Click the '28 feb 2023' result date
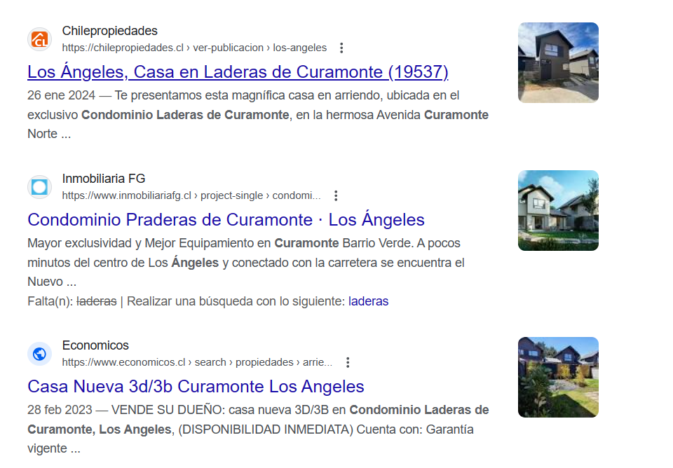 pyautogui.click(x=60, y=410)
